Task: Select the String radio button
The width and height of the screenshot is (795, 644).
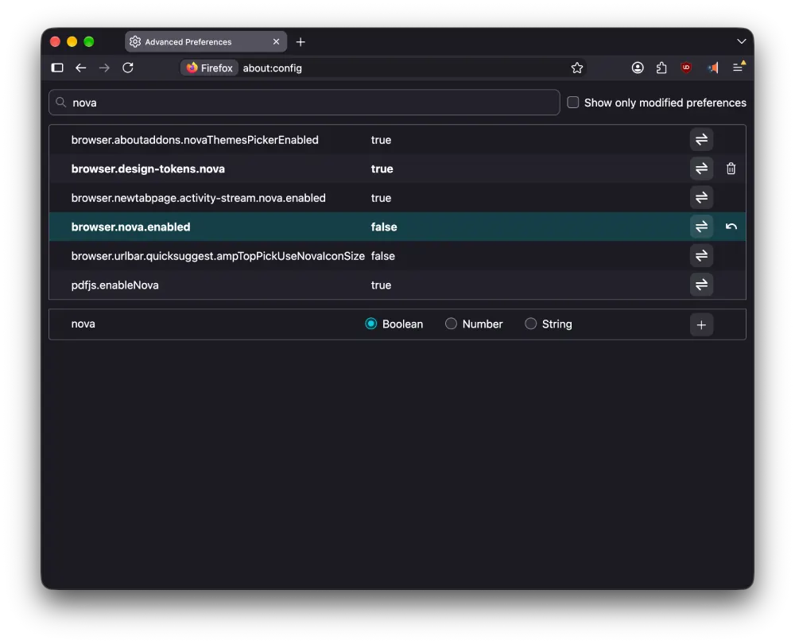Action: pyautogui.click(x=530, y=324)
